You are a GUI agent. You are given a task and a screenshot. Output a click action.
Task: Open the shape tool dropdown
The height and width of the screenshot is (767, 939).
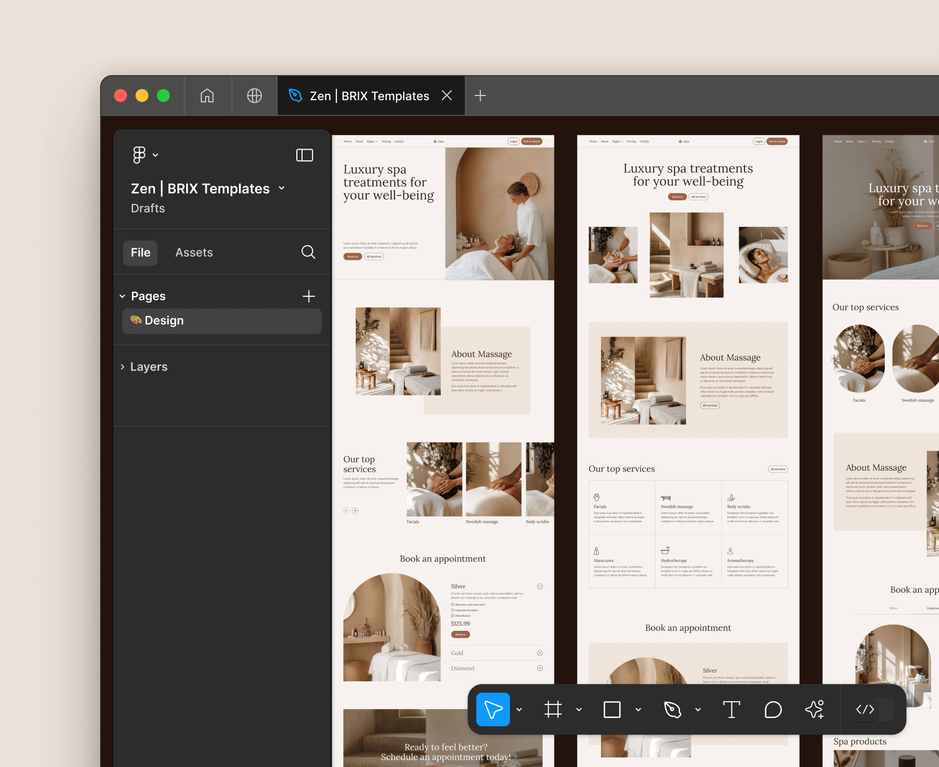(x=637, y=710)
